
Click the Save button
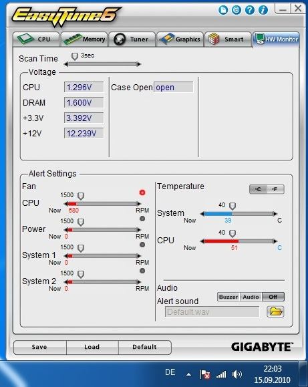[39, 347]
